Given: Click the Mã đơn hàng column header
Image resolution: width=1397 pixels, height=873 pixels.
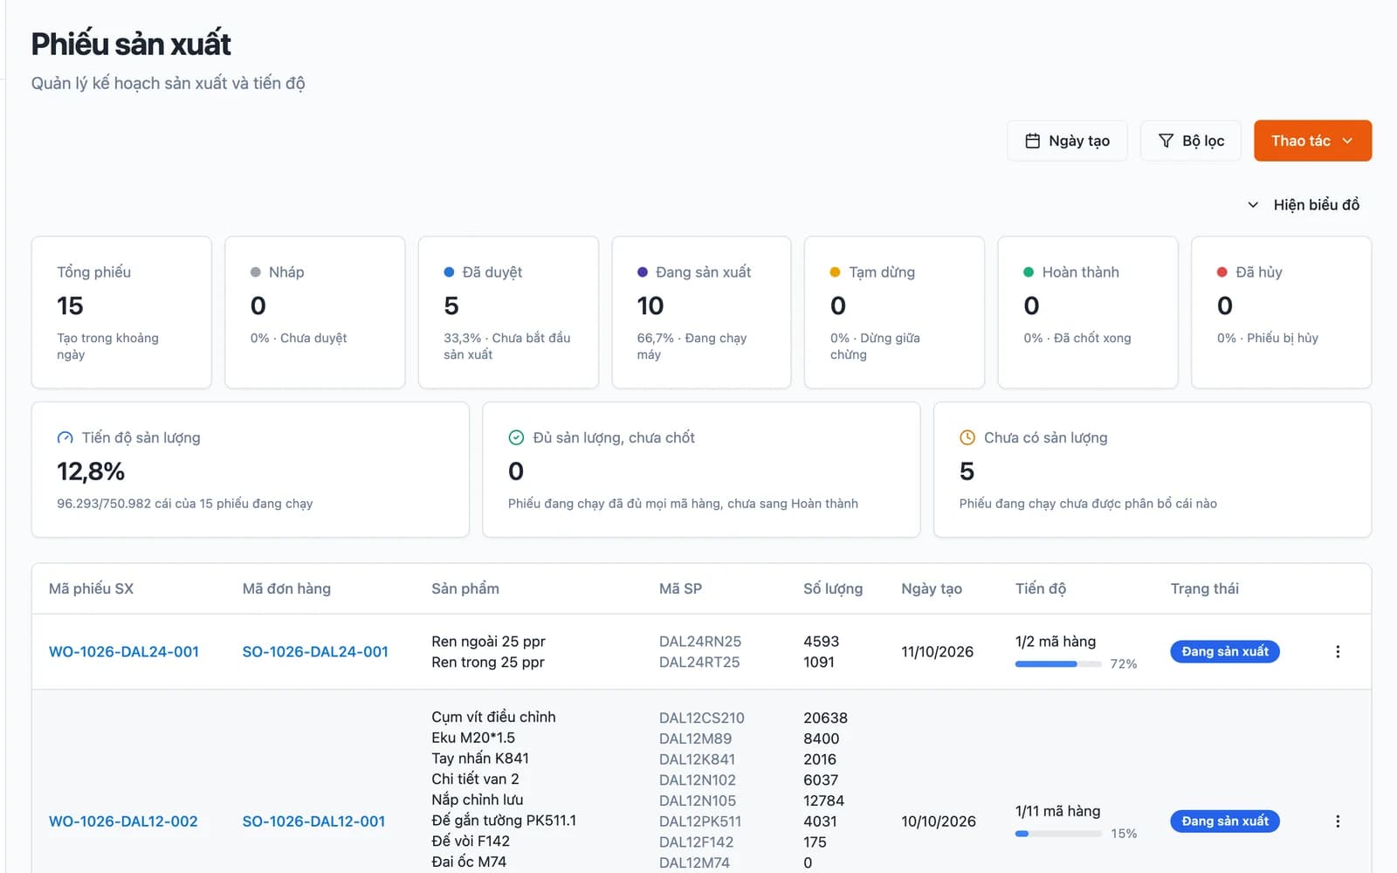Looking at the screenshot, I should (x=286, y=588).
